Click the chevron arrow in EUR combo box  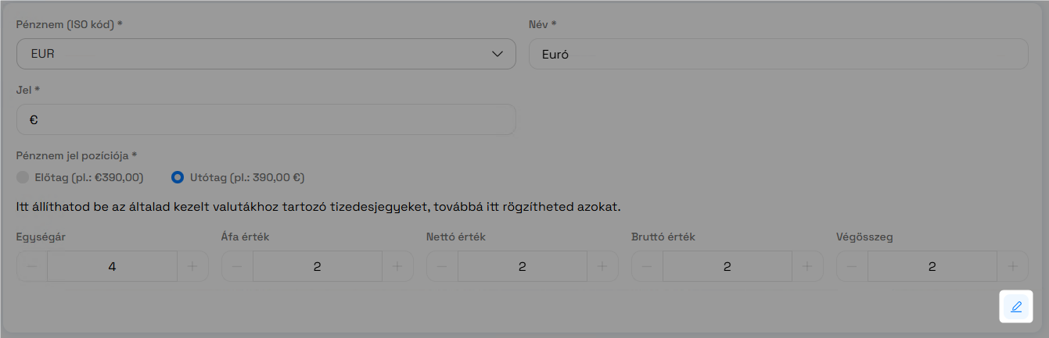[x=498, y=54]
